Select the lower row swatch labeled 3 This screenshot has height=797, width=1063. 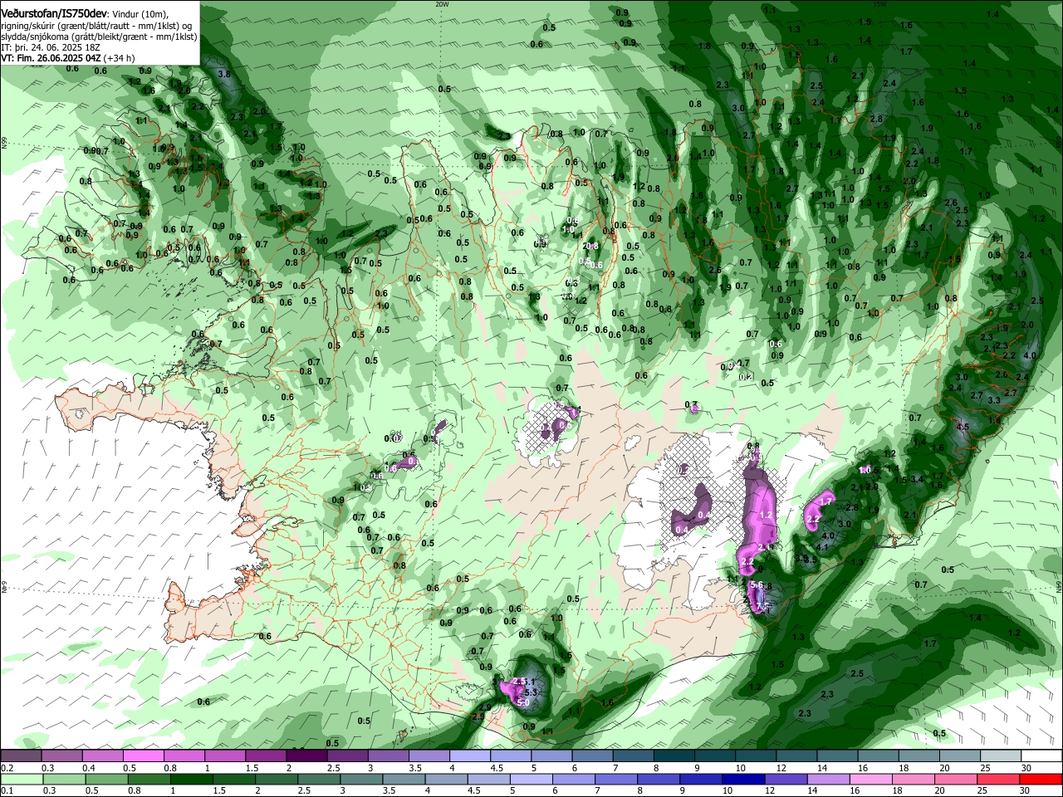361,779
